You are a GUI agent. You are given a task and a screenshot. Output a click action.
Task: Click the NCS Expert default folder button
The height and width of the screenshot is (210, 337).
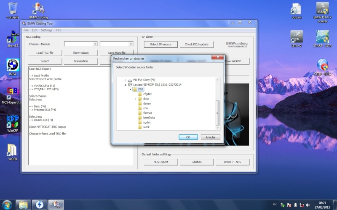pyautogui.click(x=161, y=162)
